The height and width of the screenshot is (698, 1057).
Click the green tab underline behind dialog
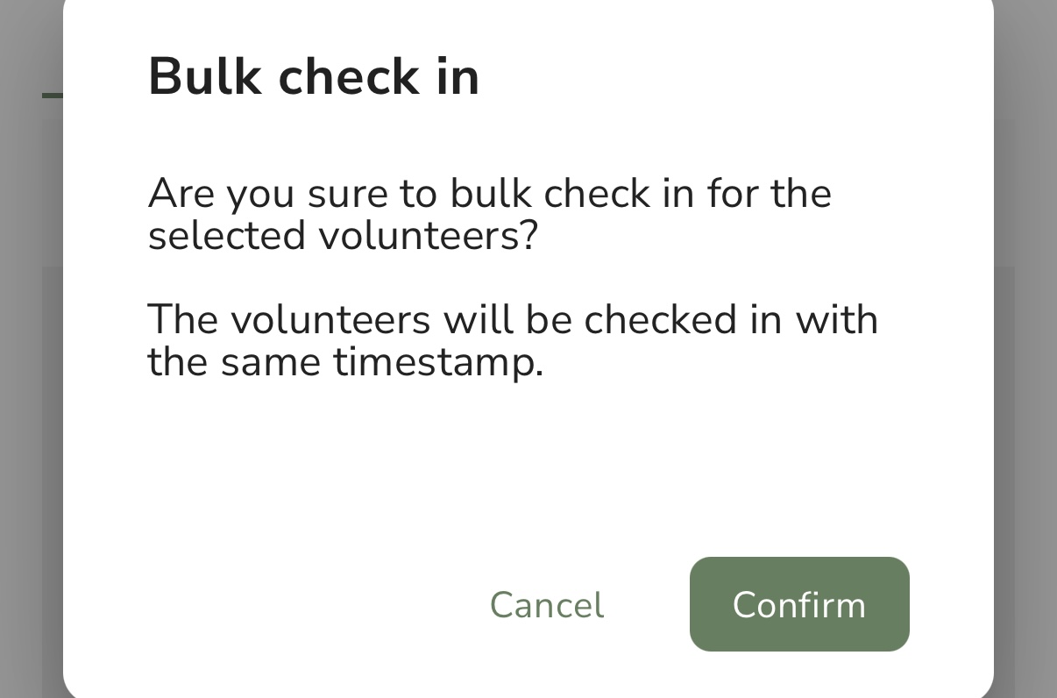53,95
